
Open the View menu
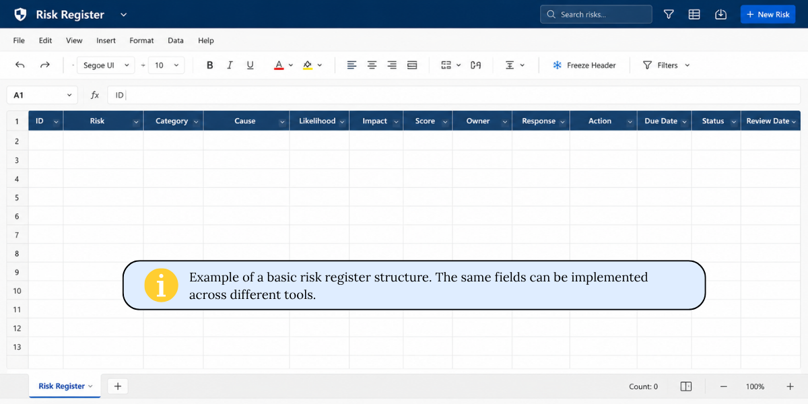(x=74, y=40)
